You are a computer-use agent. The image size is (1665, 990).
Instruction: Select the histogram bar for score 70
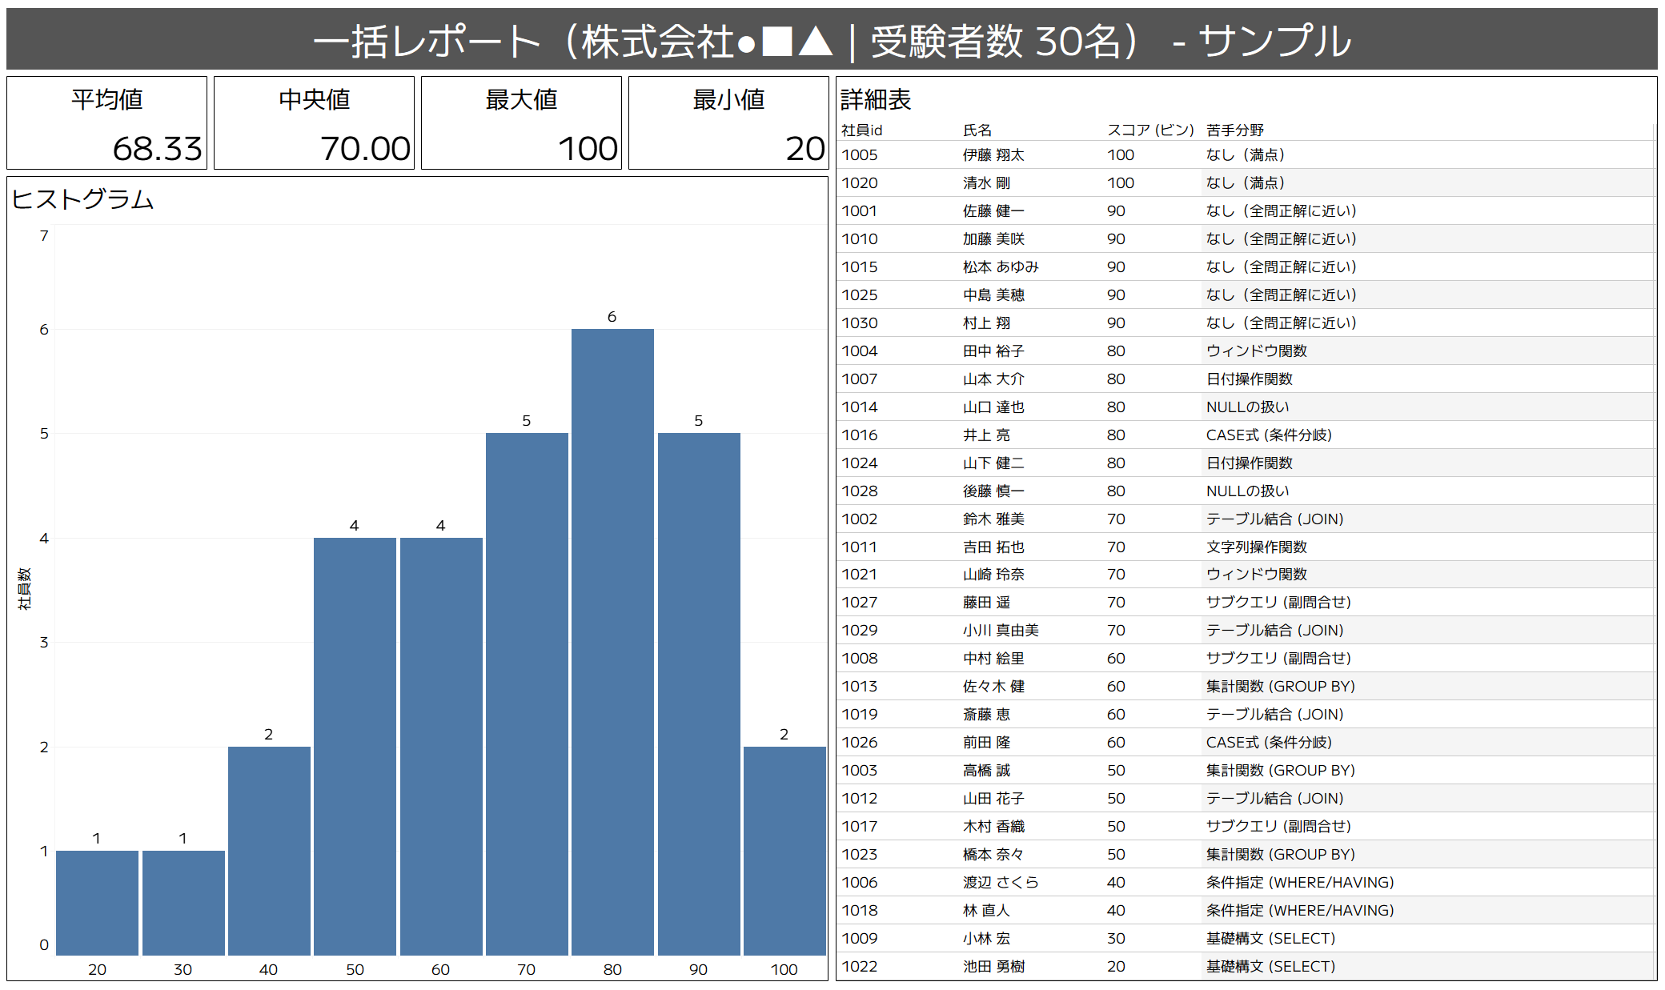click(527, 694)
